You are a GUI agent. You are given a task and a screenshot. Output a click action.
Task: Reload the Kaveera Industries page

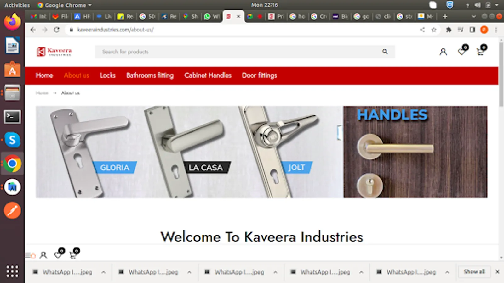coord(57,30)
